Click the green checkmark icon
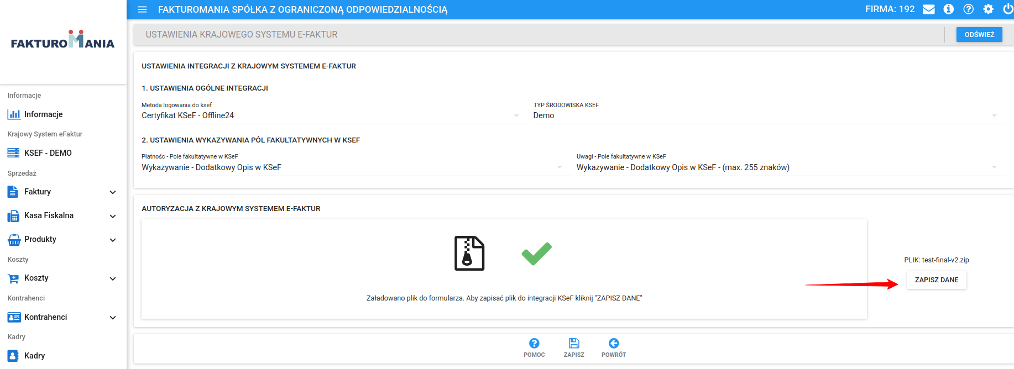This screenshot has height=369, width=1014. point(536,254)
